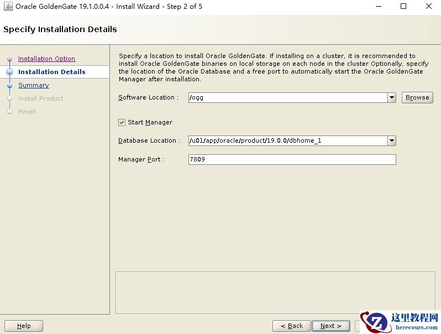Click into the Database Location field

[288, 140]
